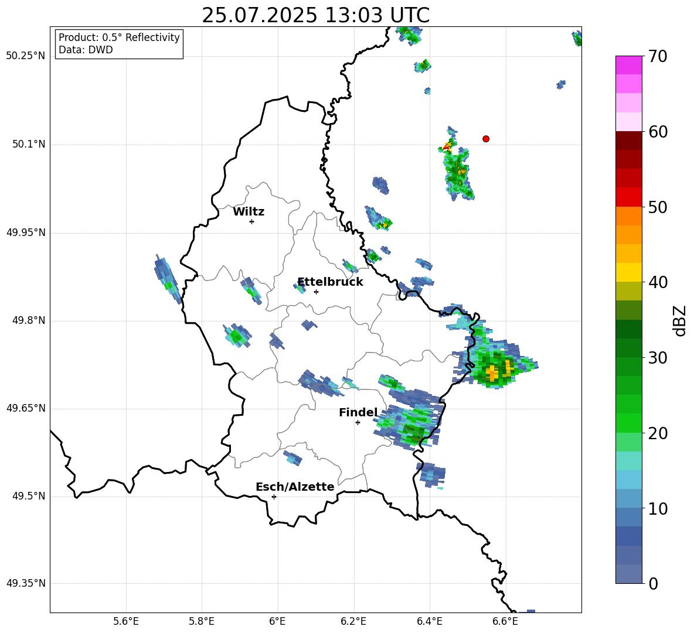Click the 10 tick on the colorbar

(x=658, y=508)
